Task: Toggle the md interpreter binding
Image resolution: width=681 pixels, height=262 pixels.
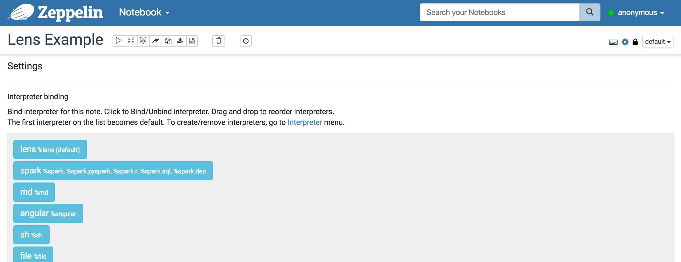Action: [34, 192]
